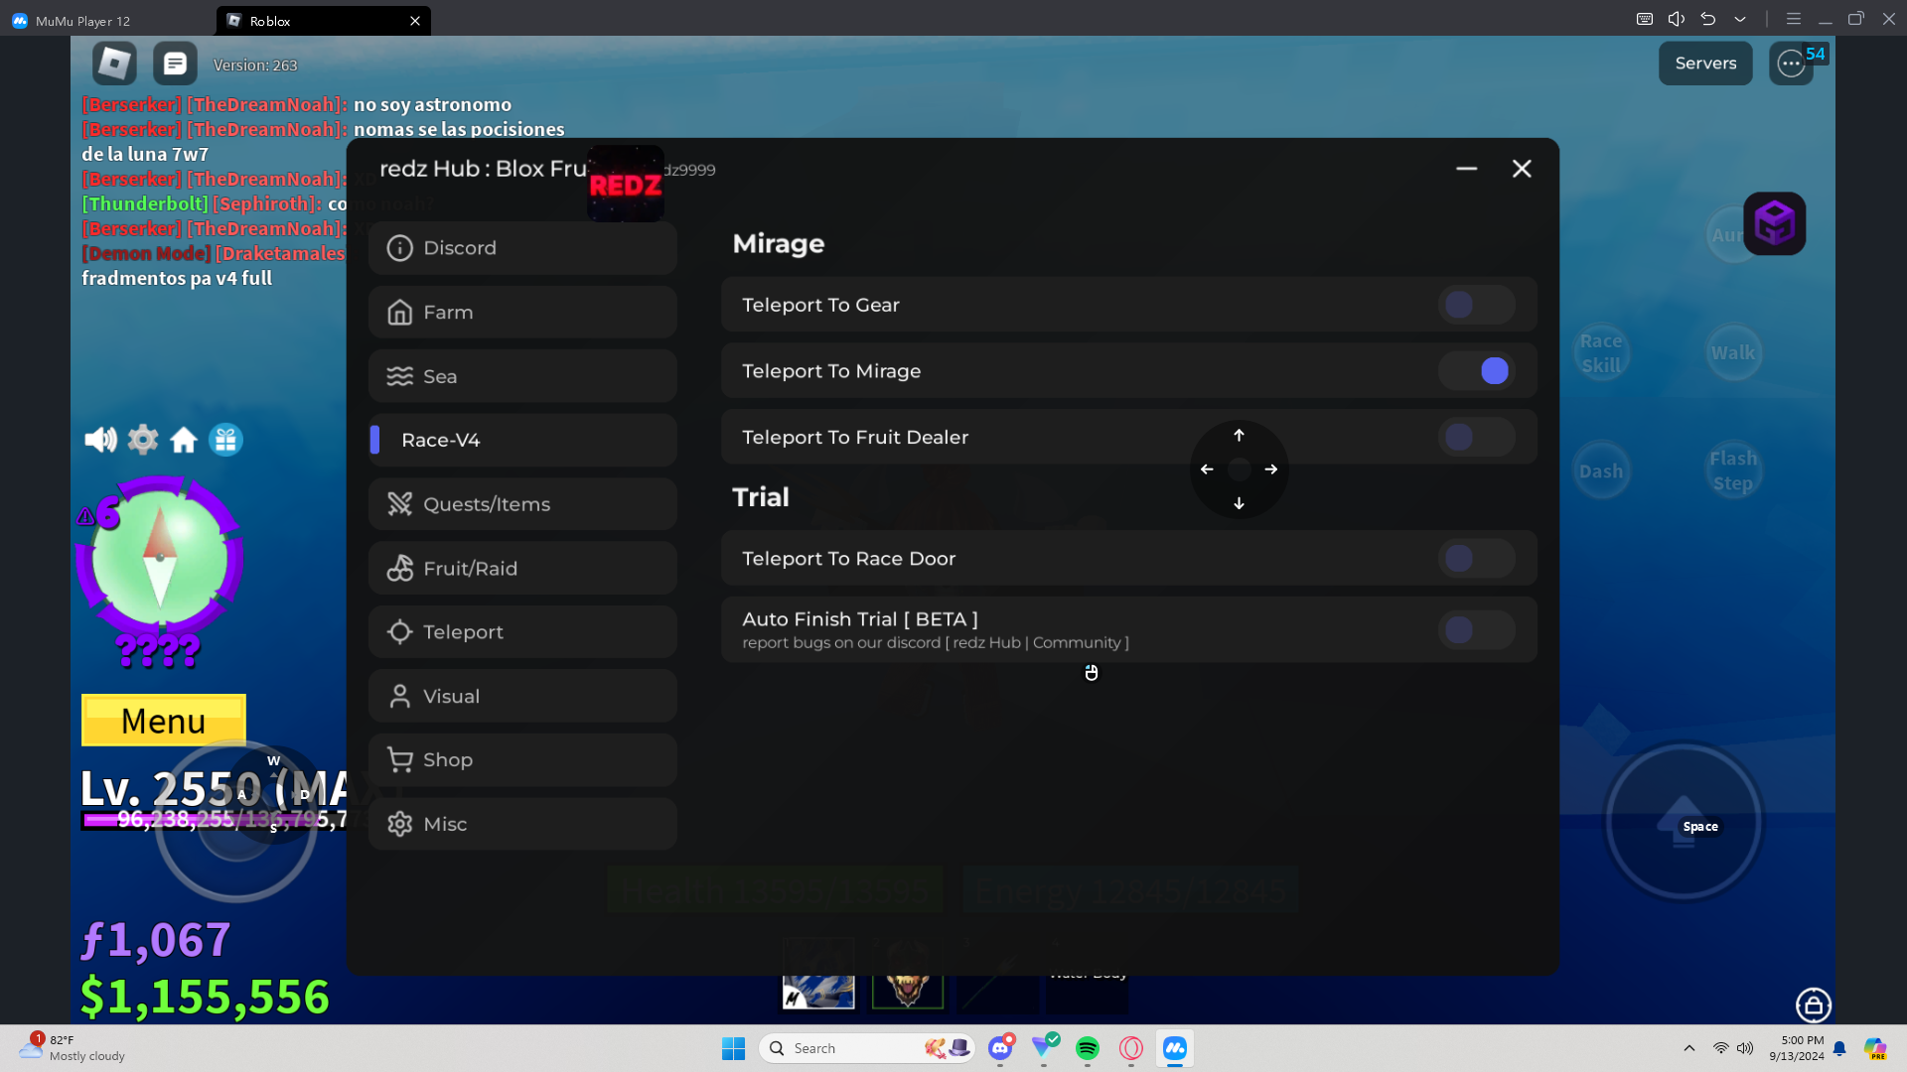This screenshot has height=1072, width=1907.
Task: Click the up arrow on directional pad
Action: (1239, 436)
